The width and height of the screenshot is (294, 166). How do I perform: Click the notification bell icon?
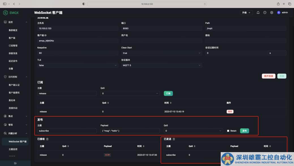pyautogui.click(x=258, y=12)
